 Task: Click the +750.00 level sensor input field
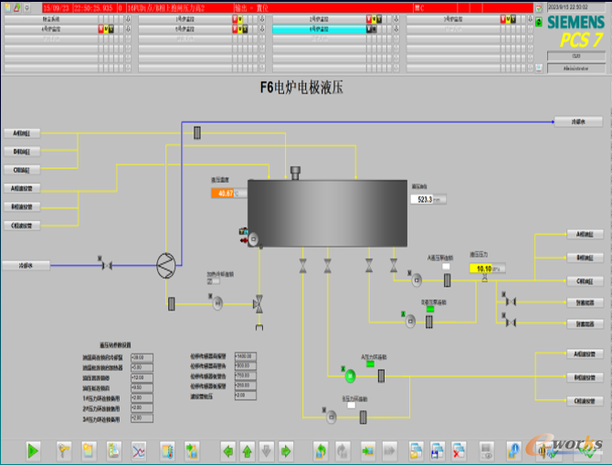point(246,375)
